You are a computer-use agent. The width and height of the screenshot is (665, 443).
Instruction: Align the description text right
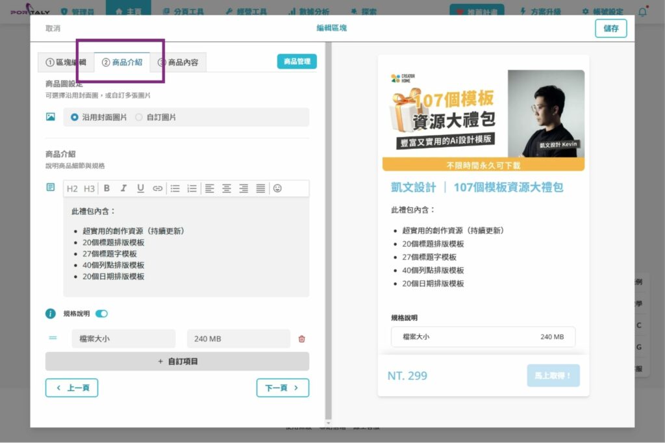pos(244,188)
